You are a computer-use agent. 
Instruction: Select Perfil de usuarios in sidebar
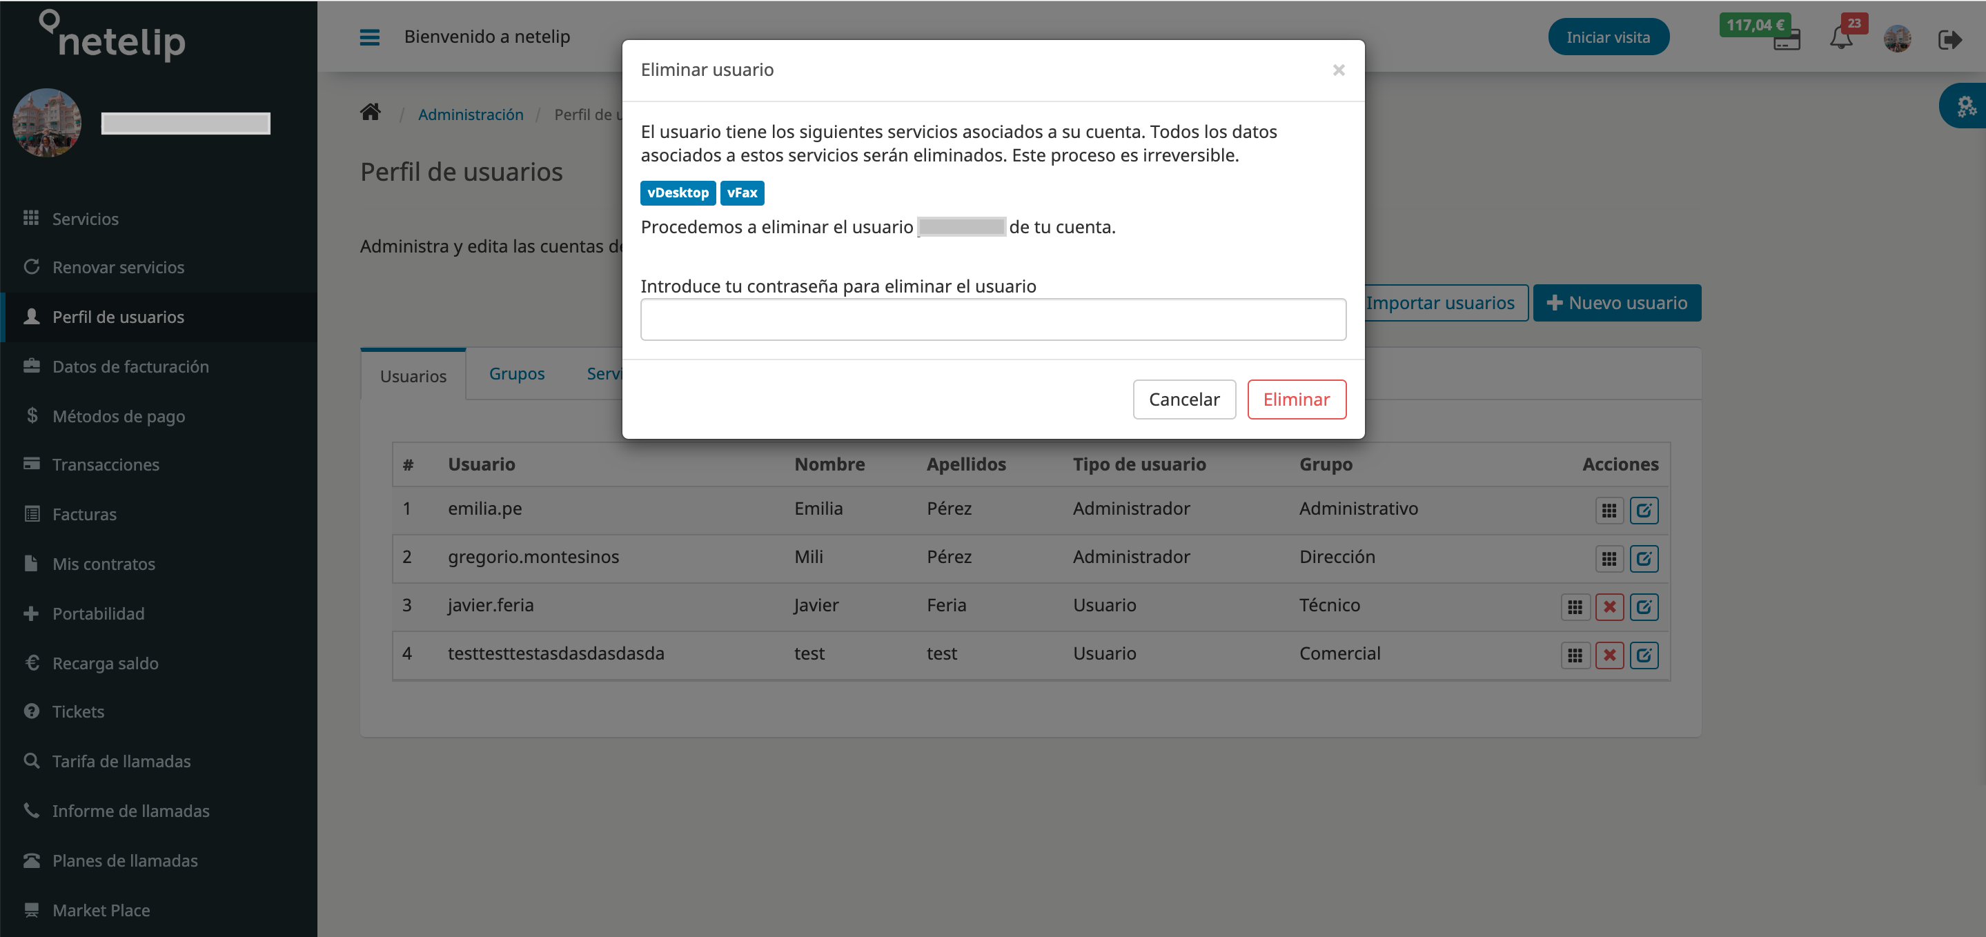pos(158,317)
